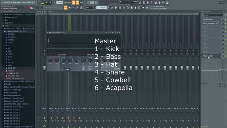Toggle the highlighted countdown before recording button
This screenshot has width=227, height=128.
click(x=73, y=2)
